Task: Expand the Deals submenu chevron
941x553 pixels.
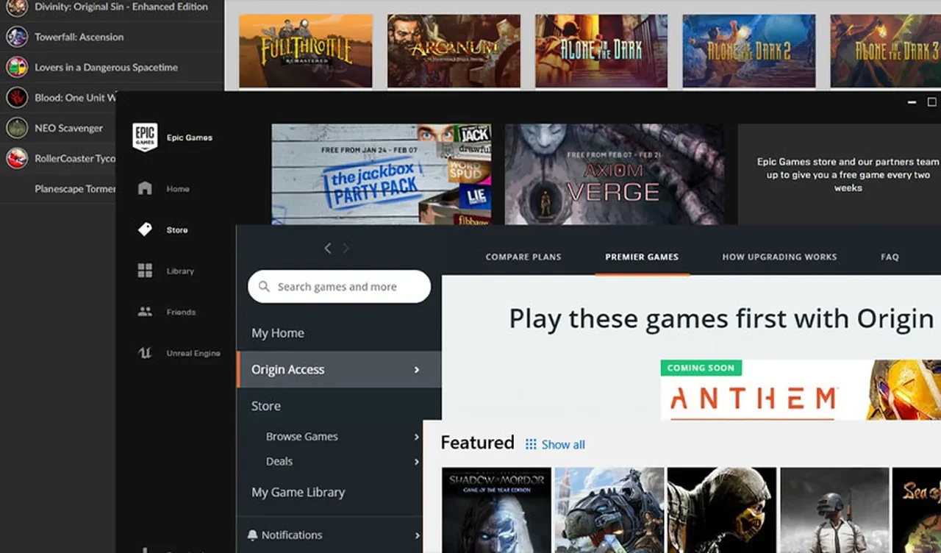Action: (416, 462)
